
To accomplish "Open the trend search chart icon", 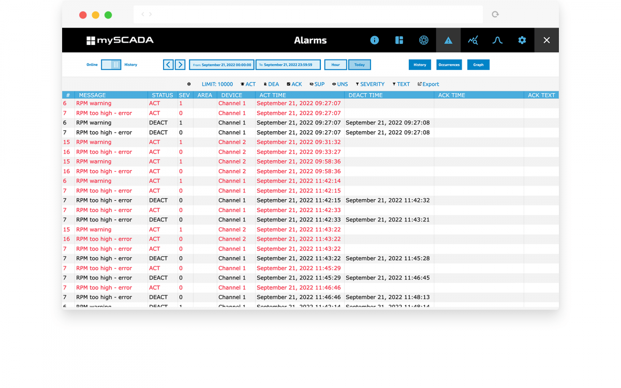I will coord(472,40).
